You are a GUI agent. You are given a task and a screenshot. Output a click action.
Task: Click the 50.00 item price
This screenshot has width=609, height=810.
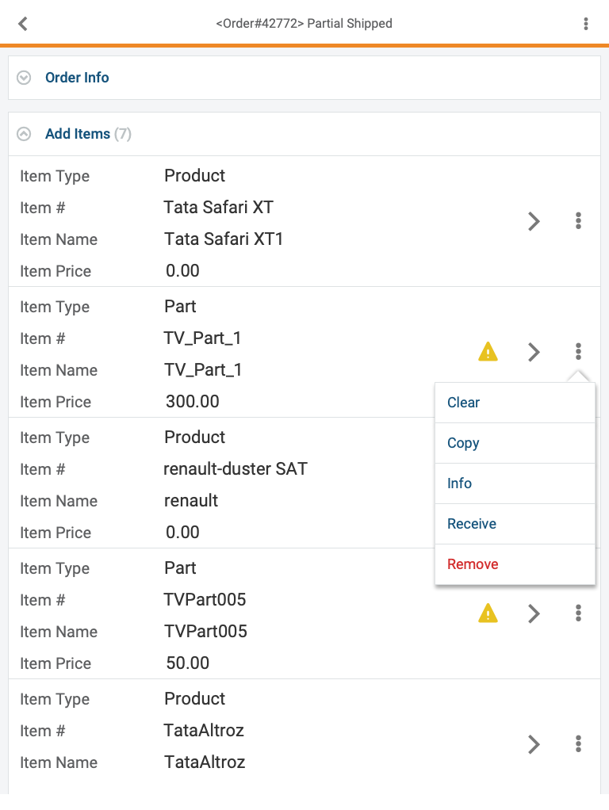click(x=188, y=663)
